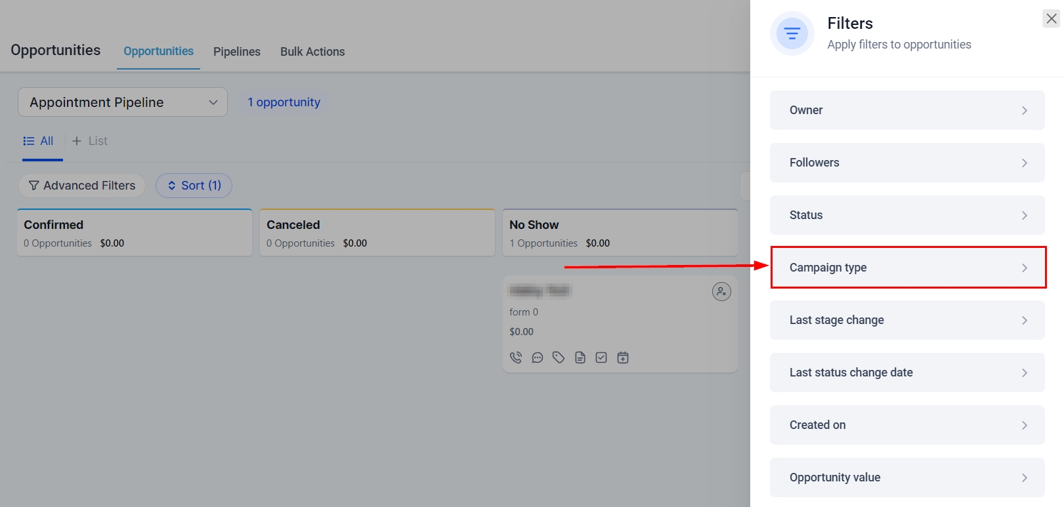Switch to the Pipelines tab
Screen dimensions: 1064x507
237,52
